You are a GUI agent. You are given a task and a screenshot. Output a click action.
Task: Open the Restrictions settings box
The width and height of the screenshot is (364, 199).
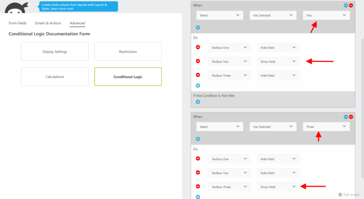coord(128,52)
